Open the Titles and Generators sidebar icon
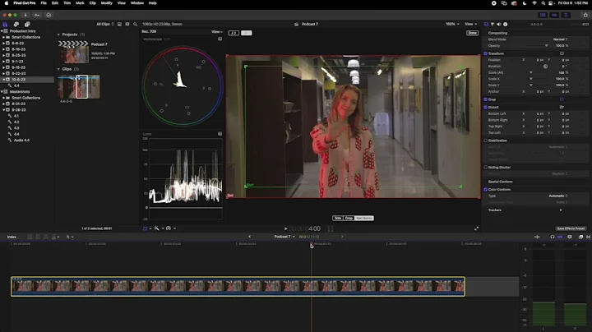 (27, 24)
